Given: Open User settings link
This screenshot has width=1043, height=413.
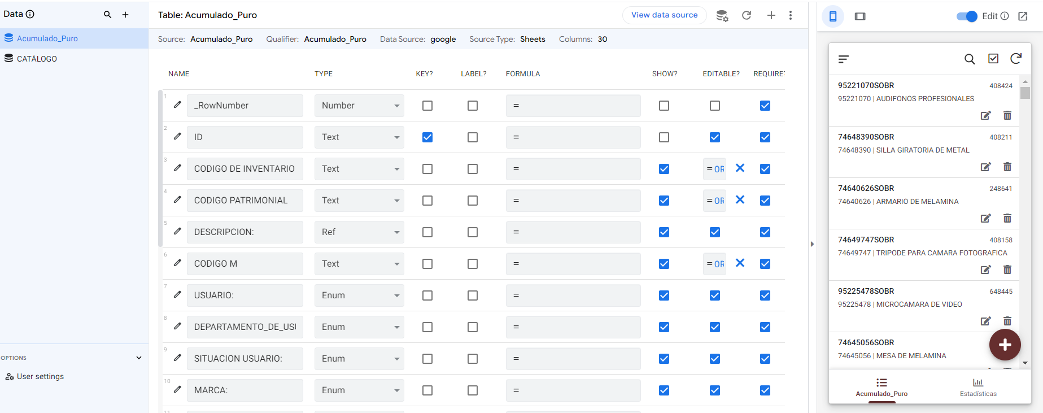Looking at the screenshot, I should (40, 376).
